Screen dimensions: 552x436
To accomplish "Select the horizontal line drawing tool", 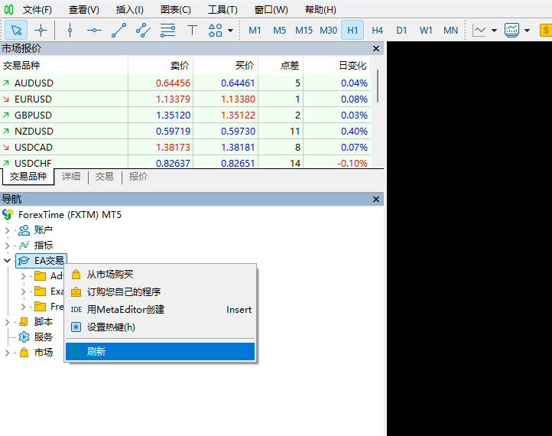I will point(94,30).
